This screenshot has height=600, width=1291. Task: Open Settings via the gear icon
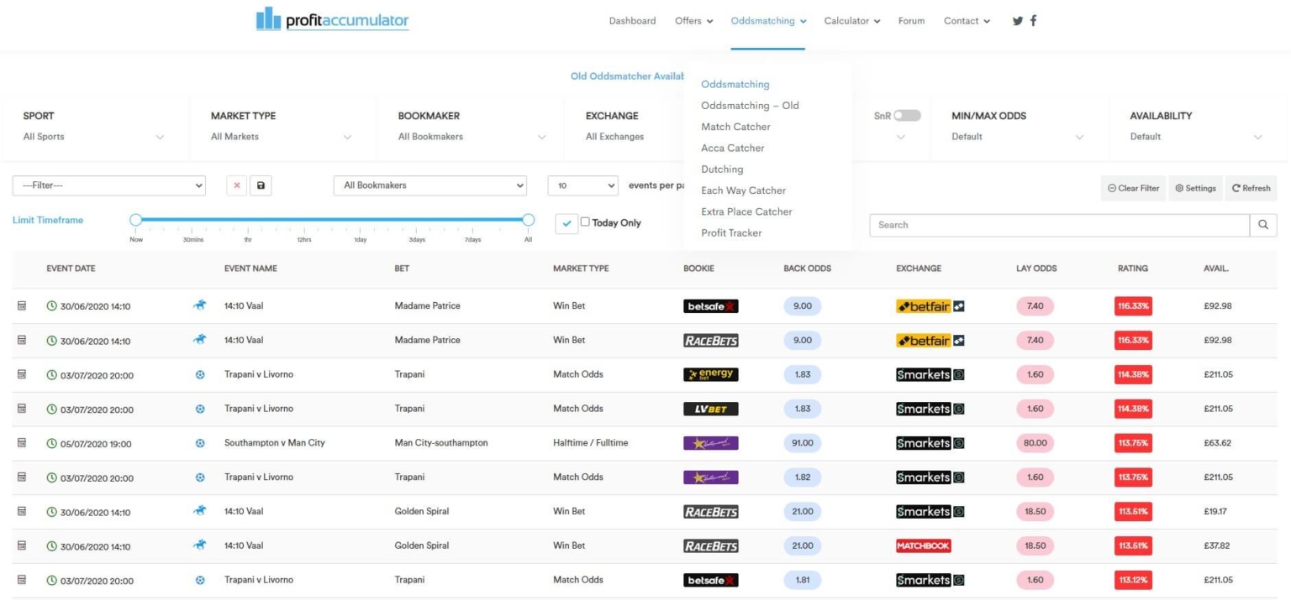tap(1195, 188)
